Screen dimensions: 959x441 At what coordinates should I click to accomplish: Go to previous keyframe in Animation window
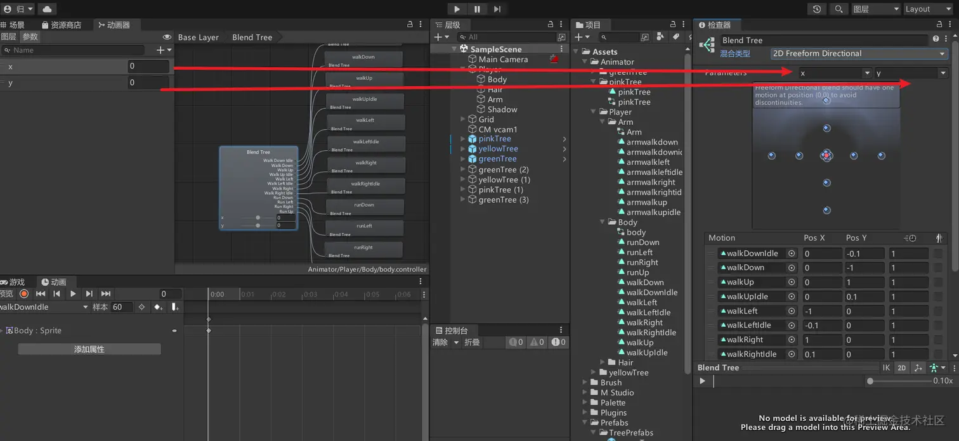[x=56, y=294]
